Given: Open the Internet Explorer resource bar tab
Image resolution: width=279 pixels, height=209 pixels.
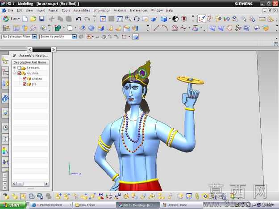Looking at the screenshot, I should 5,113.
